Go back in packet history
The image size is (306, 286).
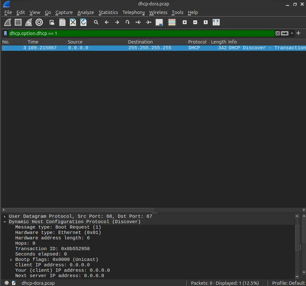point(107,22)
